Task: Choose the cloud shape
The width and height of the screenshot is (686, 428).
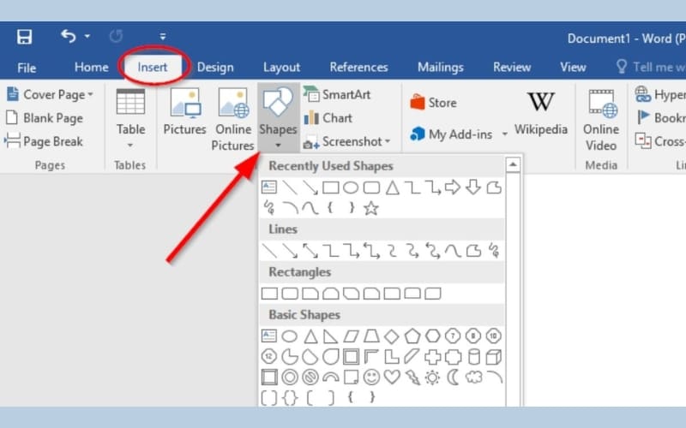Action: (x=474, y=377)
